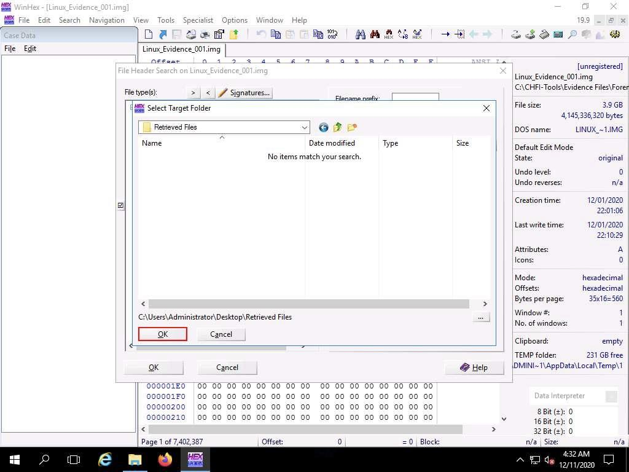Open the Options menu
The image size is (629, 472).
235,20
